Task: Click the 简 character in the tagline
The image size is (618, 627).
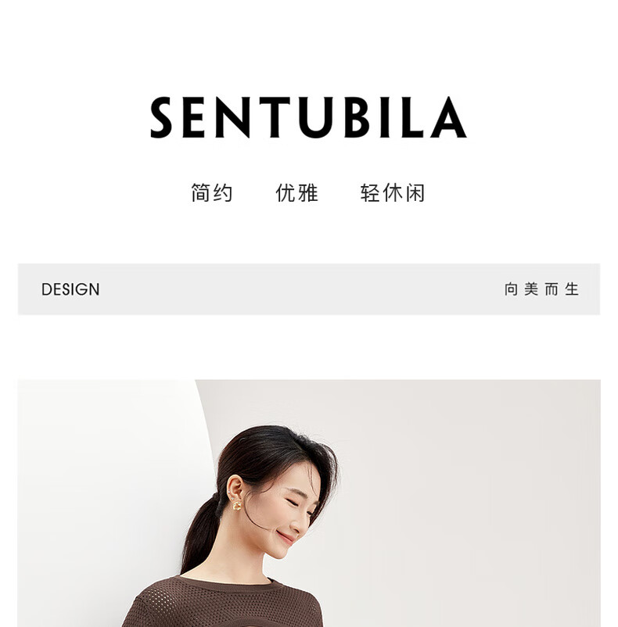Action: [x=200, y=193]
